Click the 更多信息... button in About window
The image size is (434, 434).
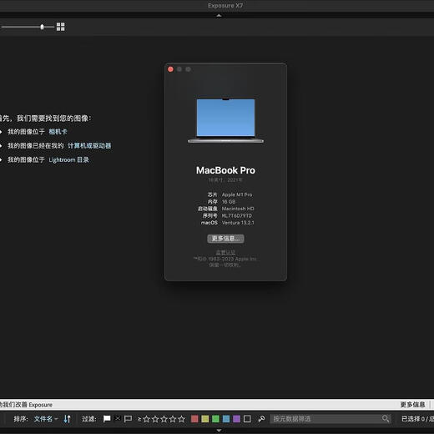click(x=225, y=239)
